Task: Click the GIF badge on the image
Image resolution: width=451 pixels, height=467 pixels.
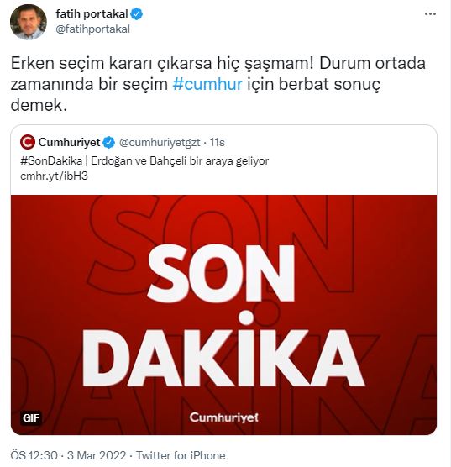Action: click(x=31, y=417)
